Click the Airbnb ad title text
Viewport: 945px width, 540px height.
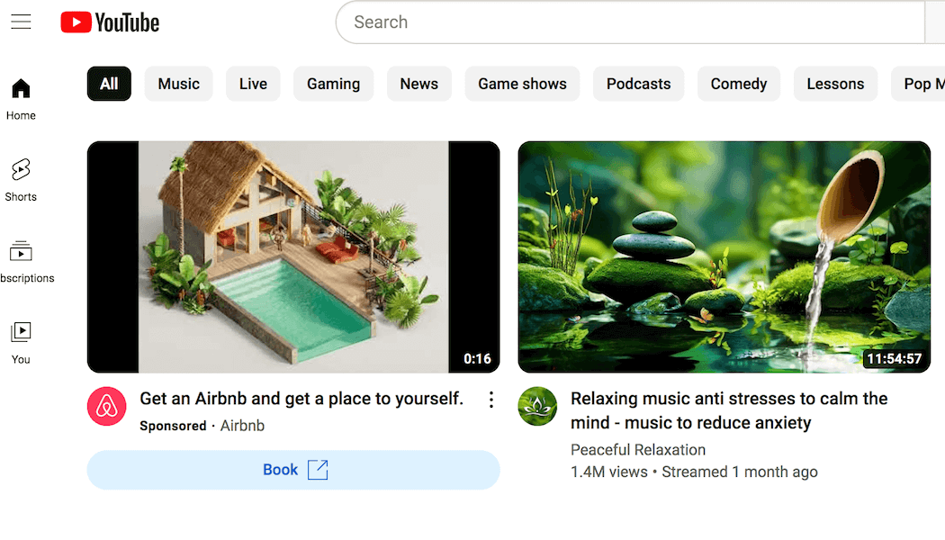tap(301, 399)
